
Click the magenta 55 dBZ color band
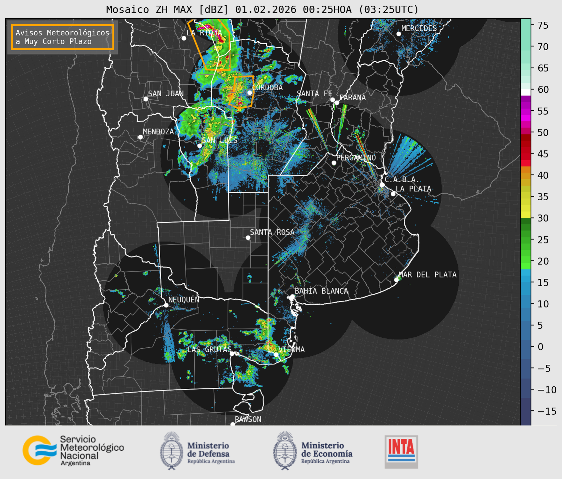[x=526, y=111]
